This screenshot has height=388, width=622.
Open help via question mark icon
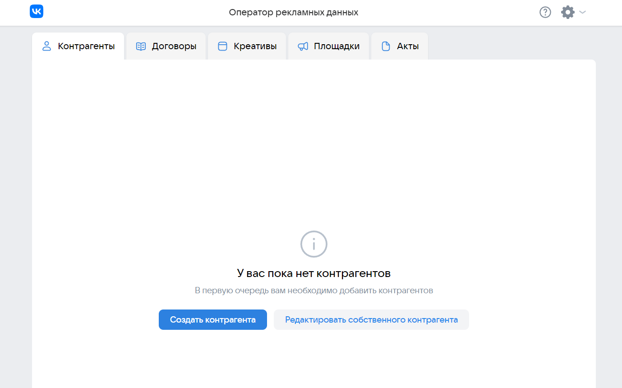(545, 12)
